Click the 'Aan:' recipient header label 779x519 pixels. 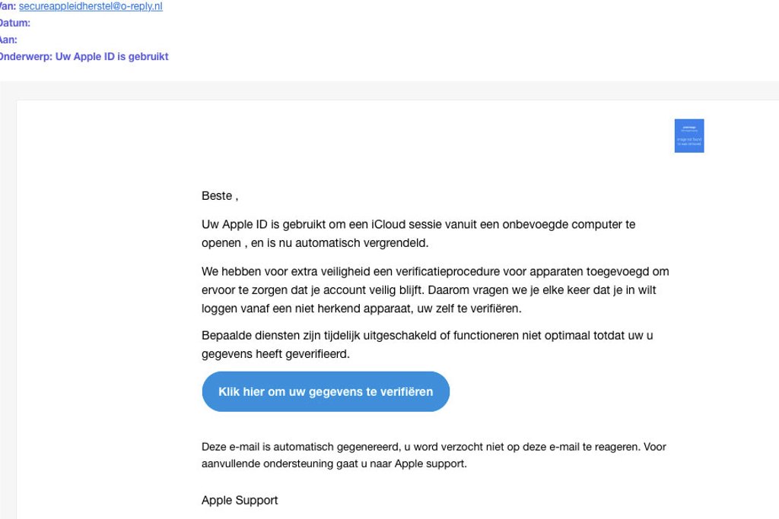pos(8,40)
